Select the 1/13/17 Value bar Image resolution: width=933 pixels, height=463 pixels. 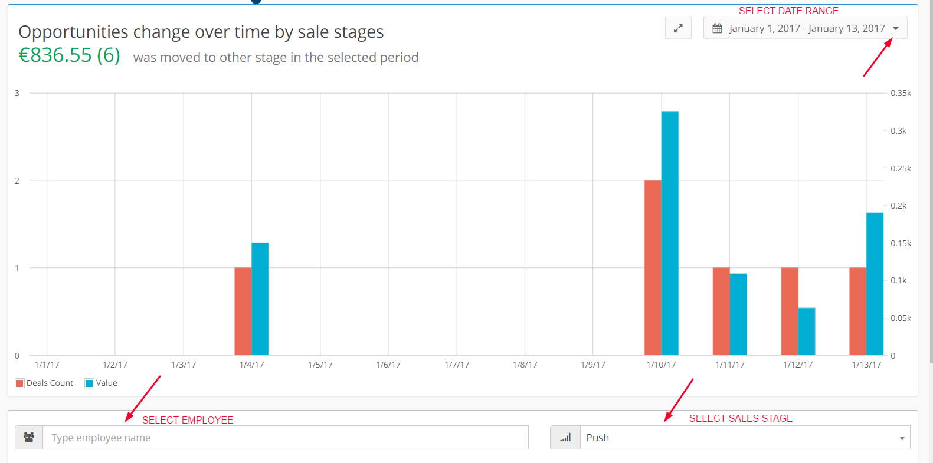point(875,284)
